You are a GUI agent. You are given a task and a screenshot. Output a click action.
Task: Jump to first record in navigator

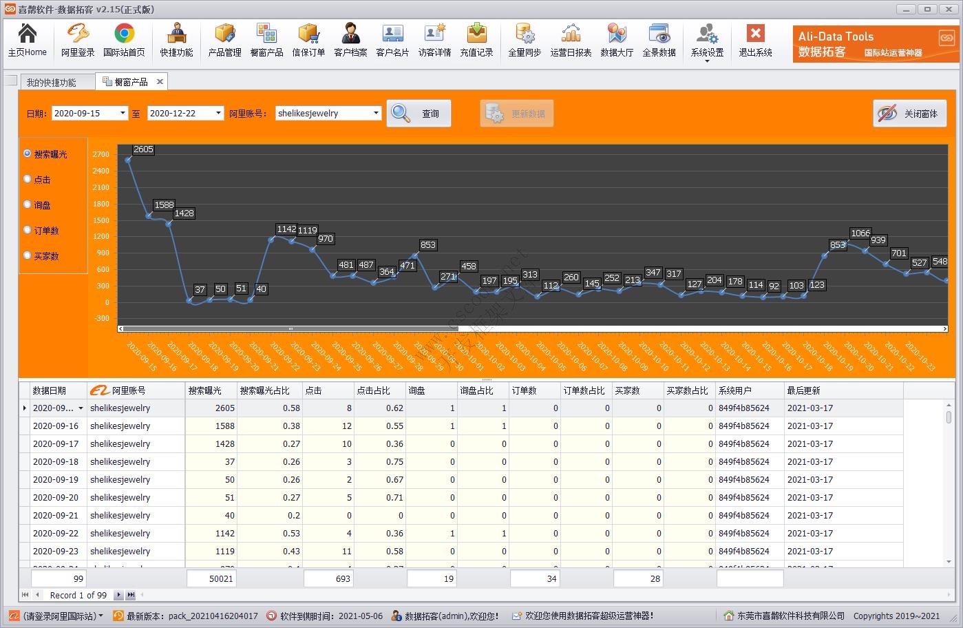25,595
